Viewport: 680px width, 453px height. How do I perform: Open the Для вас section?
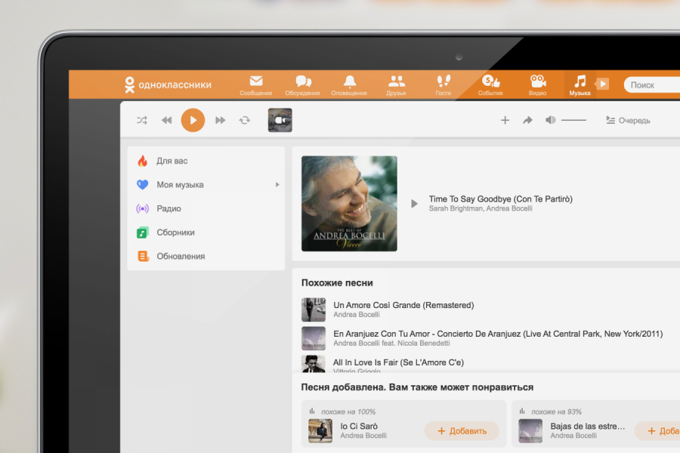172,161
